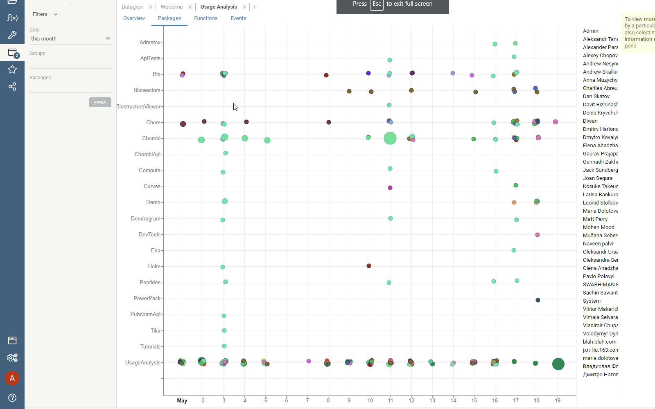Image resolution: width=655 pixels, height=409 pixels.
Task: Click the settings gears icon in sidebar
Action: [x=12, y=358]
